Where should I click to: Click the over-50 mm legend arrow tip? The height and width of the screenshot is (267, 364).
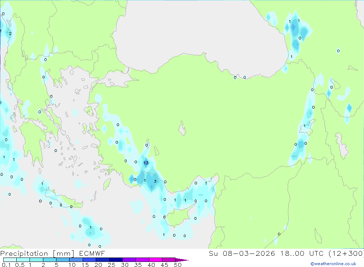coord(182,260)
